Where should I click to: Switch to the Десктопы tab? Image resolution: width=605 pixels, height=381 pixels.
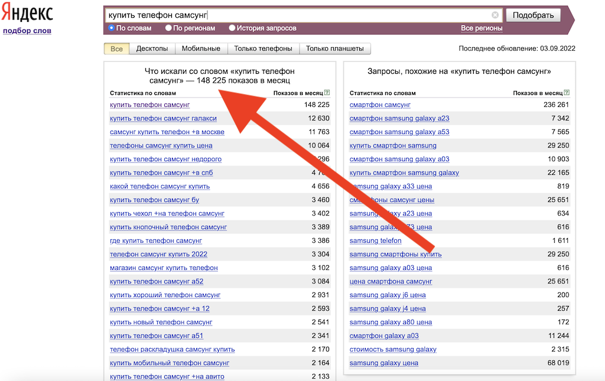(152, 48)
